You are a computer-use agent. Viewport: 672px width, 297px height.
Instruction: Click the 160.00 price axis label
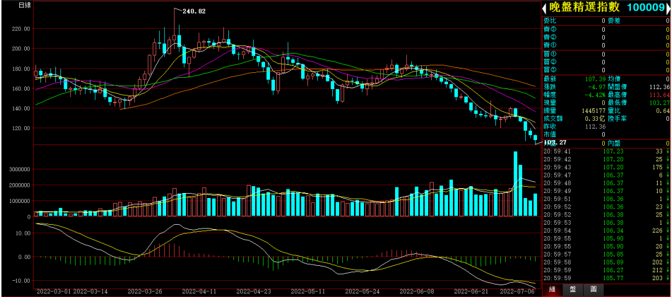point(21,88)
